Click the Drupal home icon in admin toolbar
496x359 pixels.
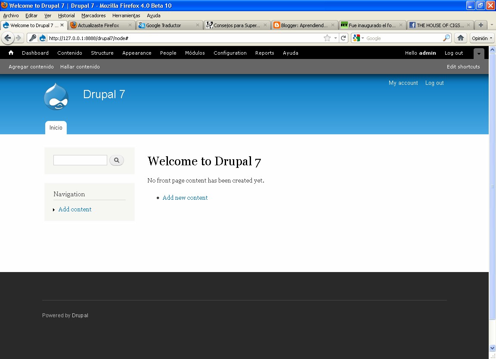[x=10, y=53]
